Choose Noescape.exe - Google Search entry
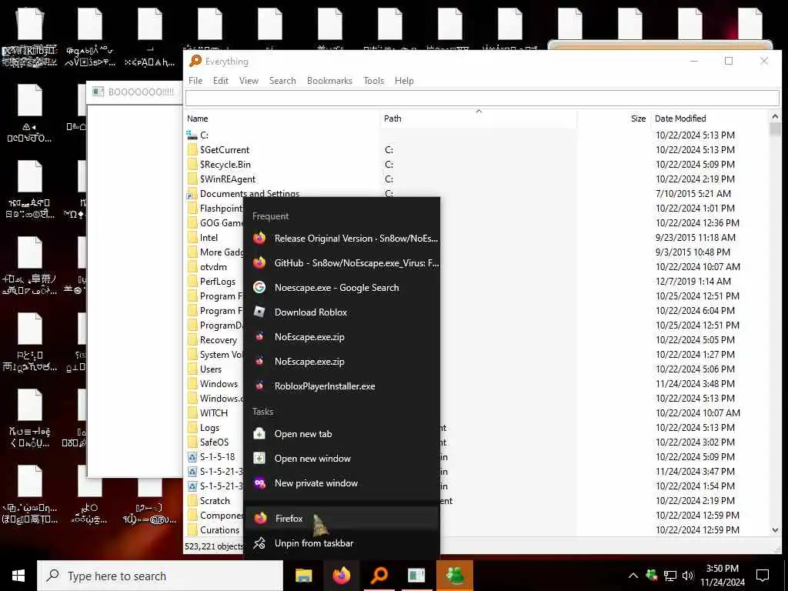 coord(342,288)
